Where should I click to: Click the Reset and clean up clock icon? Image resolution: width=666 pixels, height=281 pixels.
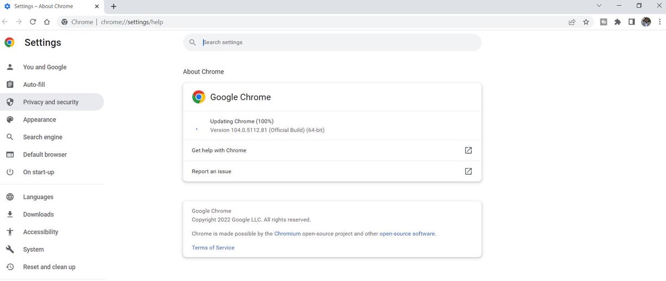pos(9,267)
